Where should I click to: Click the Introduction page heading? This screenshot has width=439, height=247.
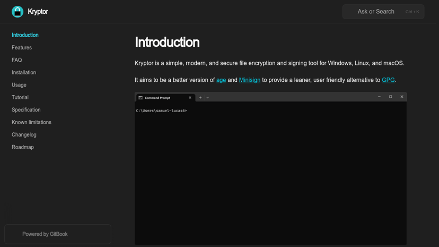coord(167,42)
